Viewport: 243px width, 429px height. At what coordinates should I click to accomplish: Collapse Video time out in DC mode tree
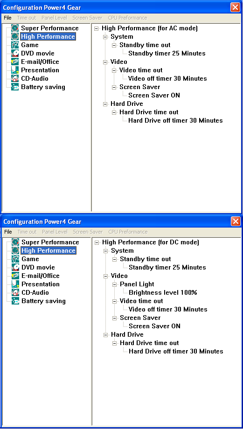coord(115,301)
